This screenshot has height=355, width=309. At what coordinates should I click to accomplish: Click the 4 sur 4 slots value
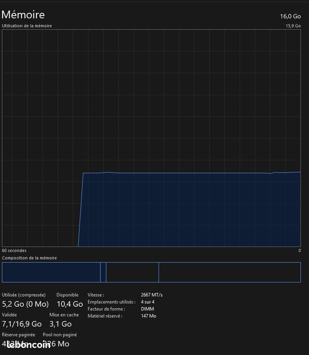(x=148, y=302)
